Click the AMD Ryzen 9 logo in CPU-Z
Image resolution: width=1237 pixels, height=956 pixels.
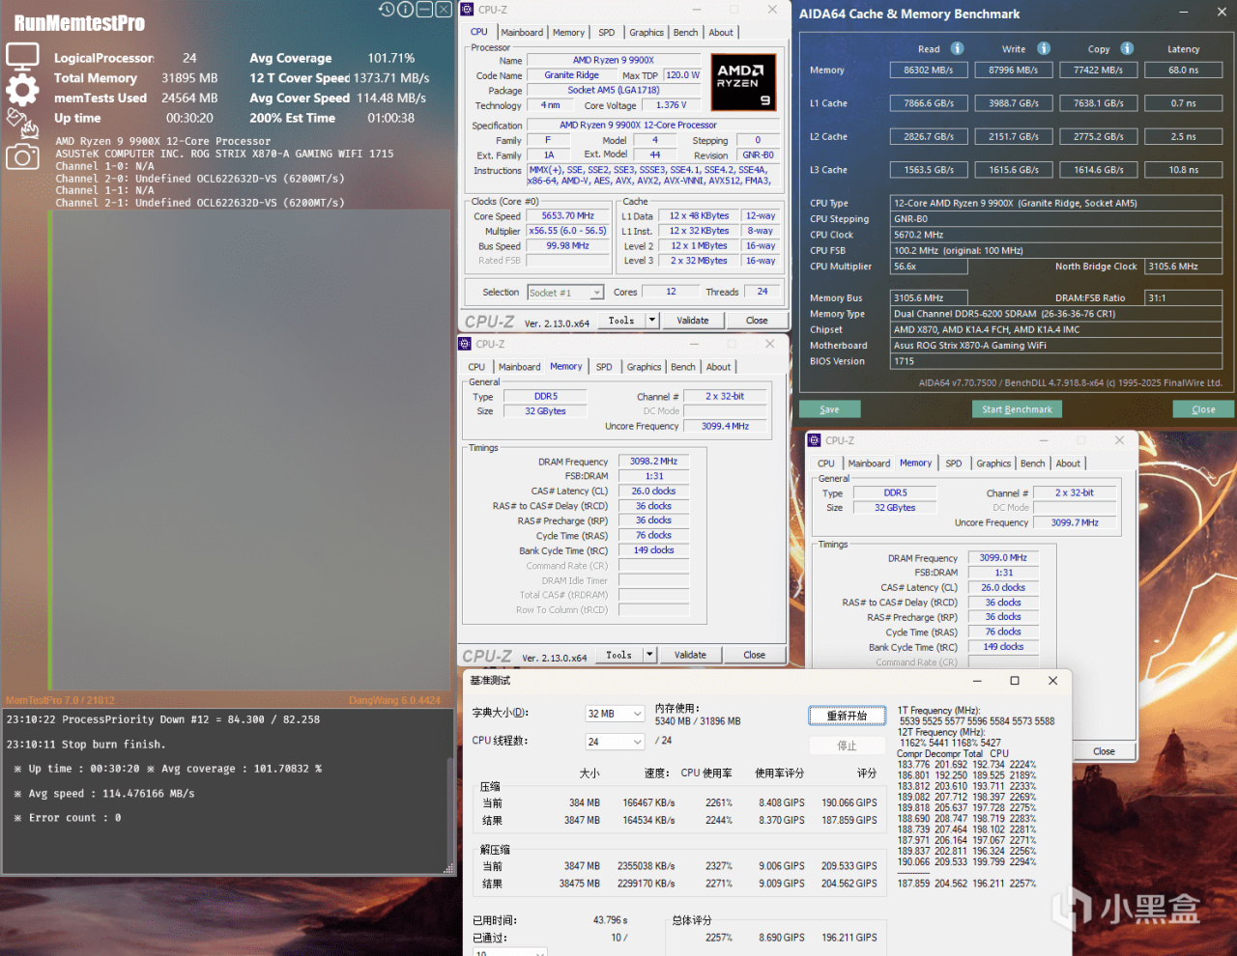(x=743, y=82)
